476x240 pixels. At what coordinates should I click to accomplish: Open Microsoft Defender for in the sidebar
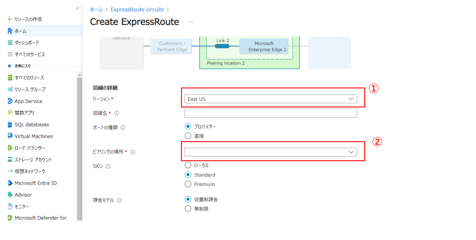pos(41,218)
